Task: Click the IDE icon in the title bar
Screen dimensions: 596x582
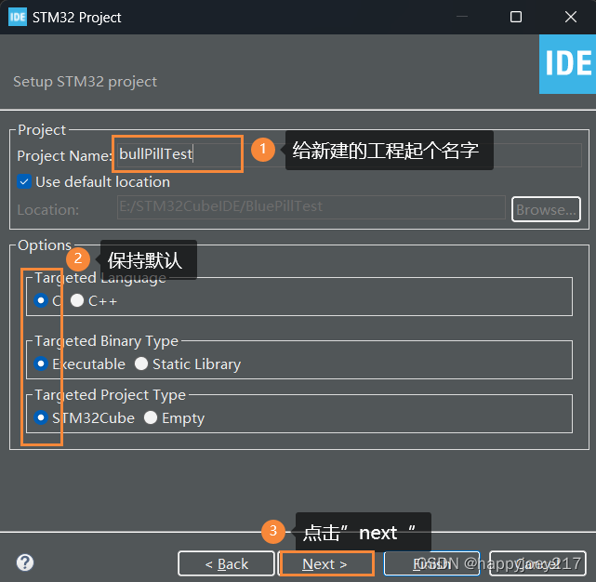Action: (x=18, y=17)
